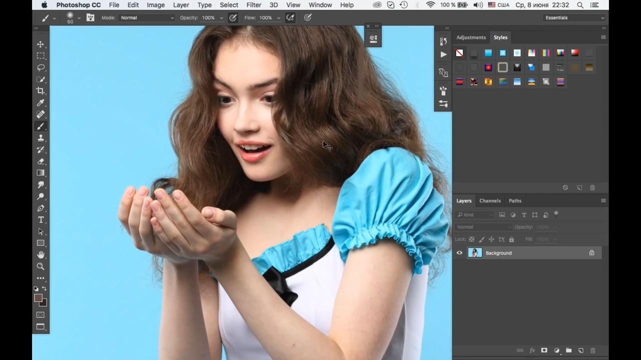Select the Brush tool in the toolbar
Screen dimensions: 641x360
41,126
